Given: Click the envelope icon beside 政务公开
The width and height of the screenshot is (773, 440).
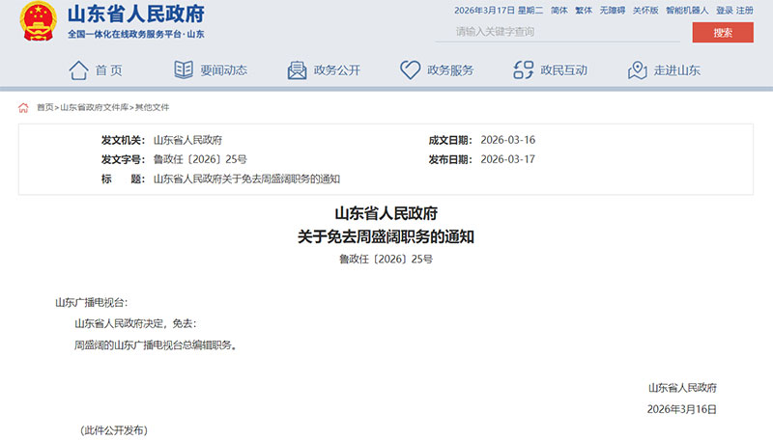Looking at the screenshot, I should point(297,69).
